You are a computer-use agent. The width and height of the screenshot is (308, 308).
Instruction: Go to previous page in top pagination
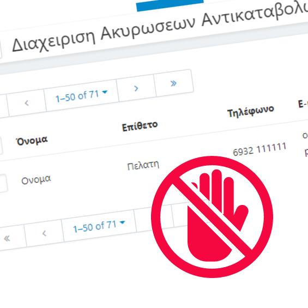(x=27, y=103)
